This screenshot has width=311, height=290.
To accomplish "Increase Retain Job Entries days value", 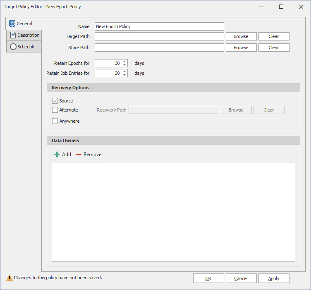I will [125, 71].
